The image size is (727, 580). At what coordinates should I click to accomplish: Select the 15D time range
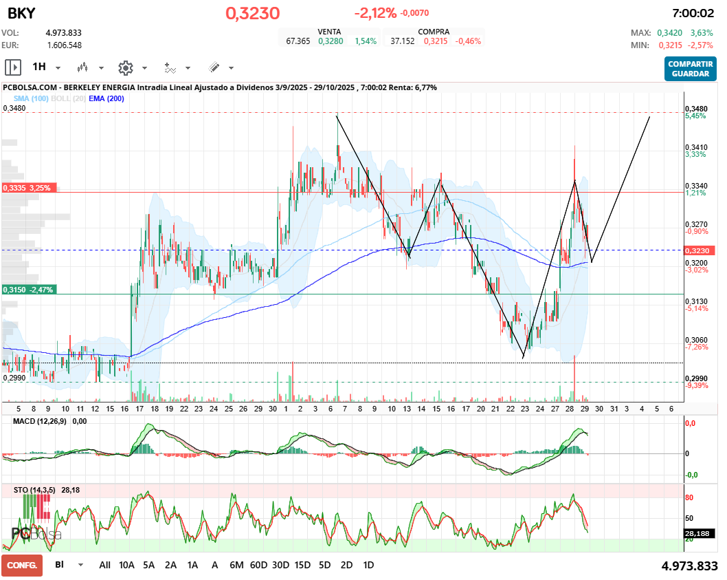[302, 565]
